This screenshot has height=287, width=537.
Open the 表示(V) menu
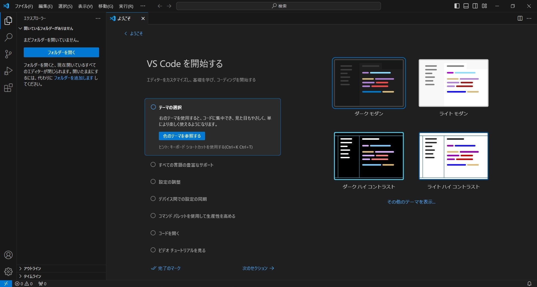[85, 6]
